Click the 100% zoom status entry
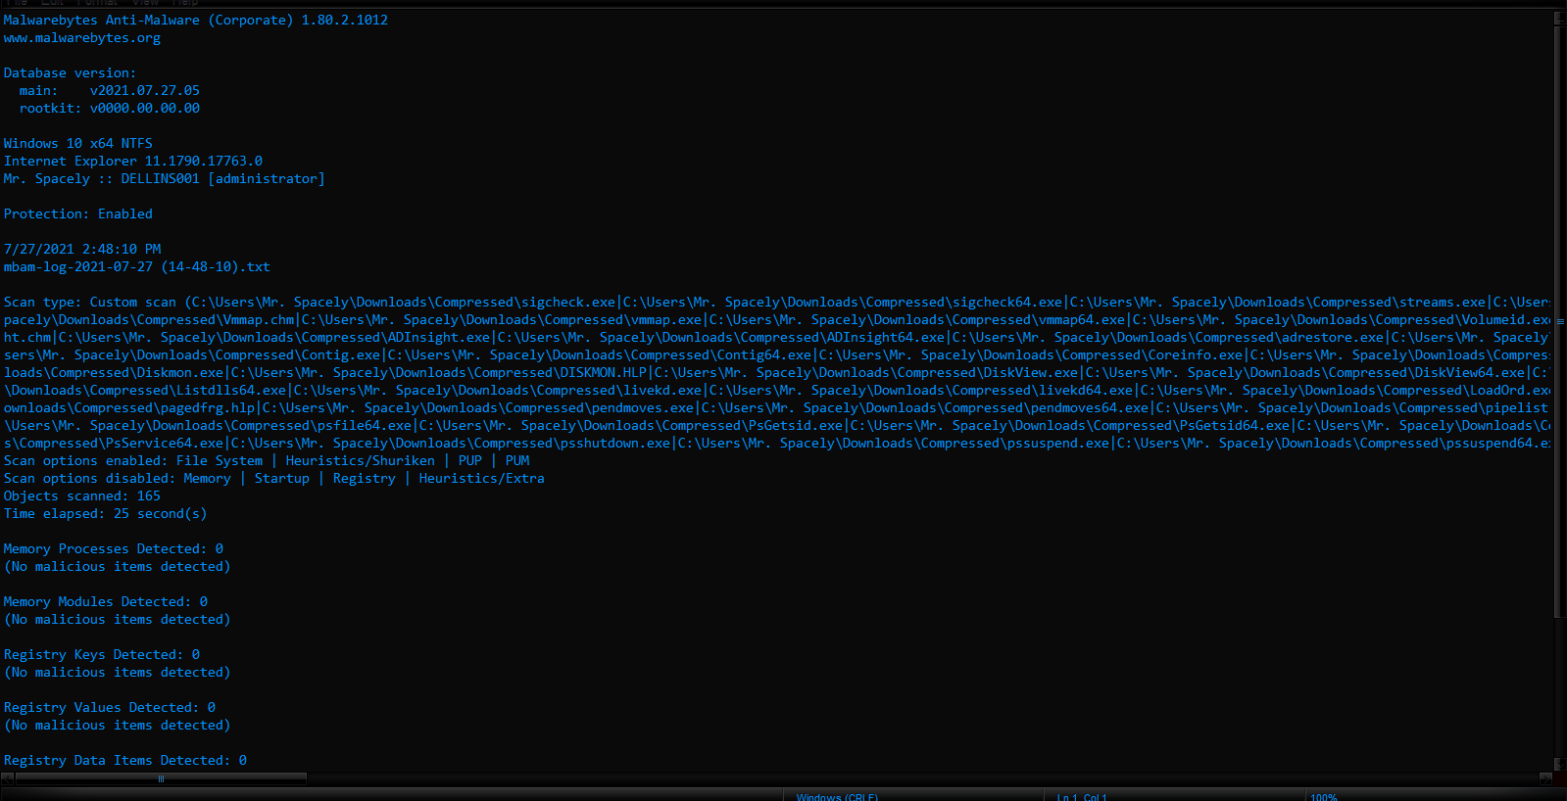Viewport: 1567px width, 801px height. click(x=1324, y=797)
